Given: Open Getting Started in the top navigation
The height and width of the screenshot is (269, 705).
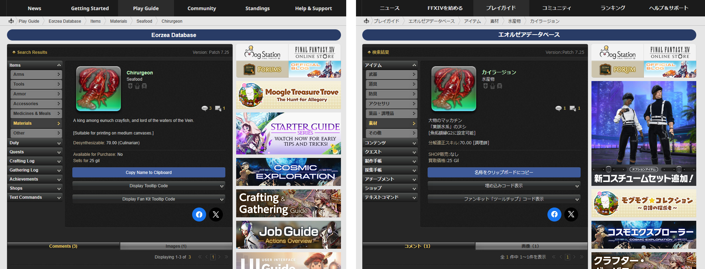Looking at the screenshot, I should (90, 8).
